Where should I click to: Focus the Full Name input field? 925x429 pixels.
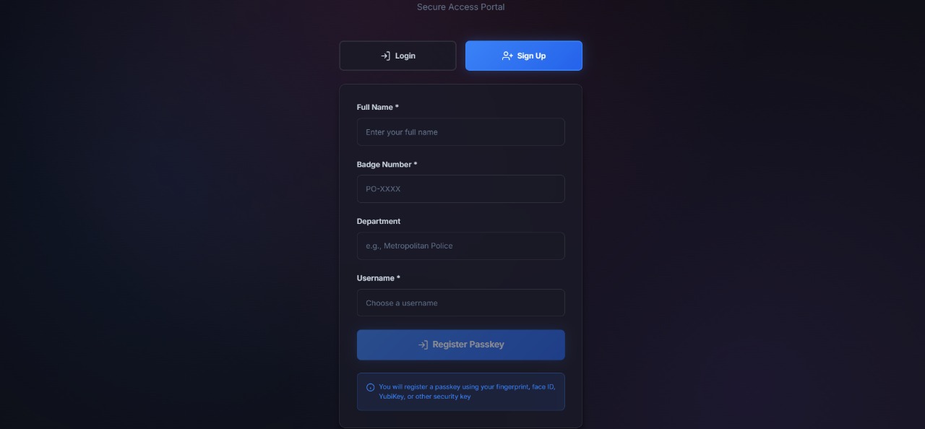[461, 132]
